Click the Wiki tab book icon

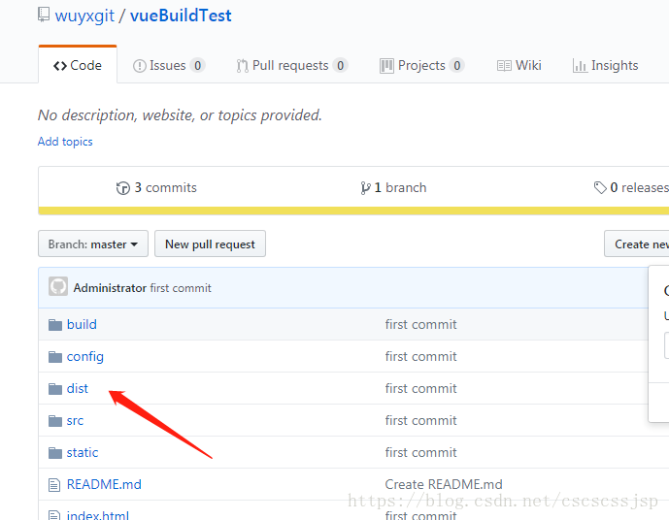[x=504, y=66]
